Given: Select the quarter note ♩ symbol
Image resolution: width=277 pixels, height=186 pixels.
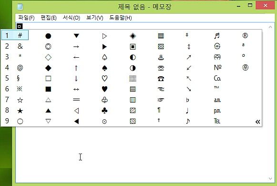Looking at the screenshot, I should pyautogui.click(x=187, y=111).
